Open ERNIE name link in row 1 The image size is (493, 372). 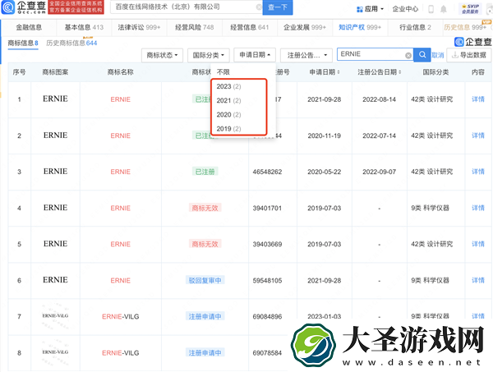tap(121, 99)
